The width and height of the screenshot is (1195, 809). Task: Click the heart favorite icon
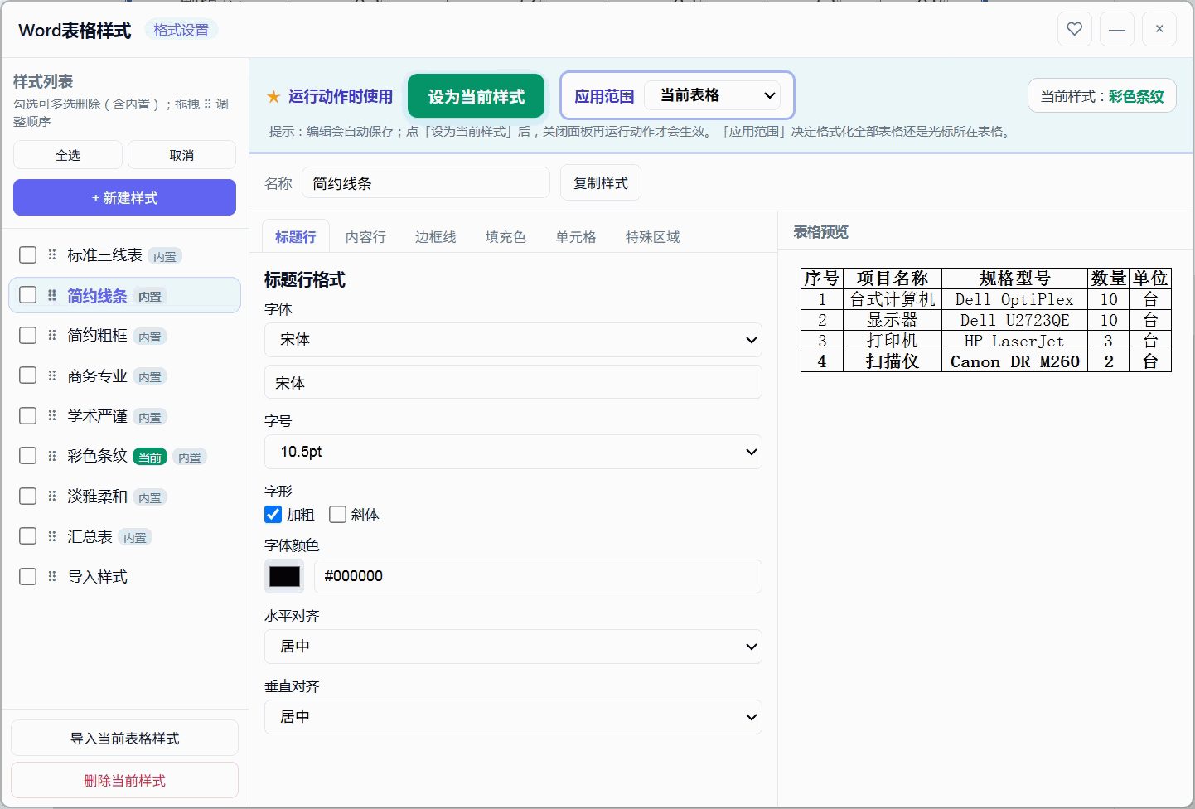[x=1075, y=29]
